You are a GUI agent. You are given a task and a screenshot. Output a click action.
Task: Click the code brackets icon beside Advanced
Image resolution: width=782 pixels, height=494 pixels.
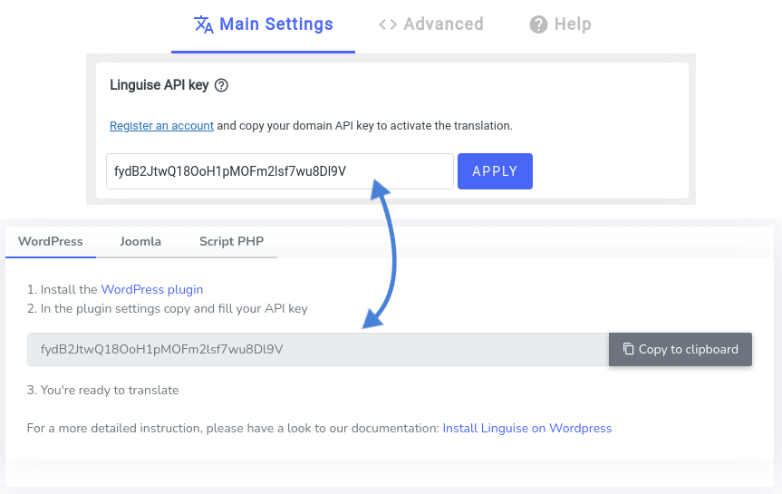(x=388, y=24)
